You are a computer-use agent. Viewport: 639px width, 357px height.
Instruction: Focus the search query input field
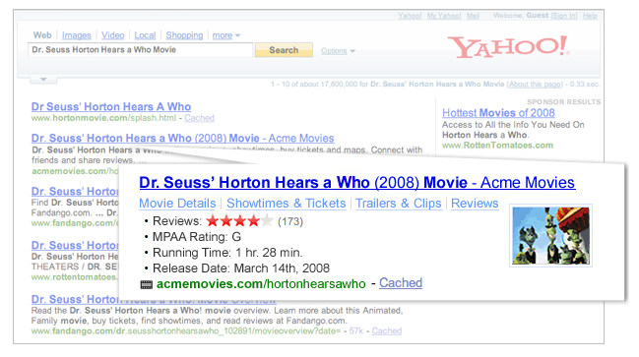click(141, 49)
